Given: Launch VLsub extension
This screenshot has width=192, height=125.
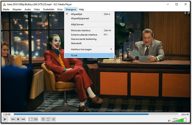Looking at the screenshot, I should pyautogui.click(x=90, y=55).
